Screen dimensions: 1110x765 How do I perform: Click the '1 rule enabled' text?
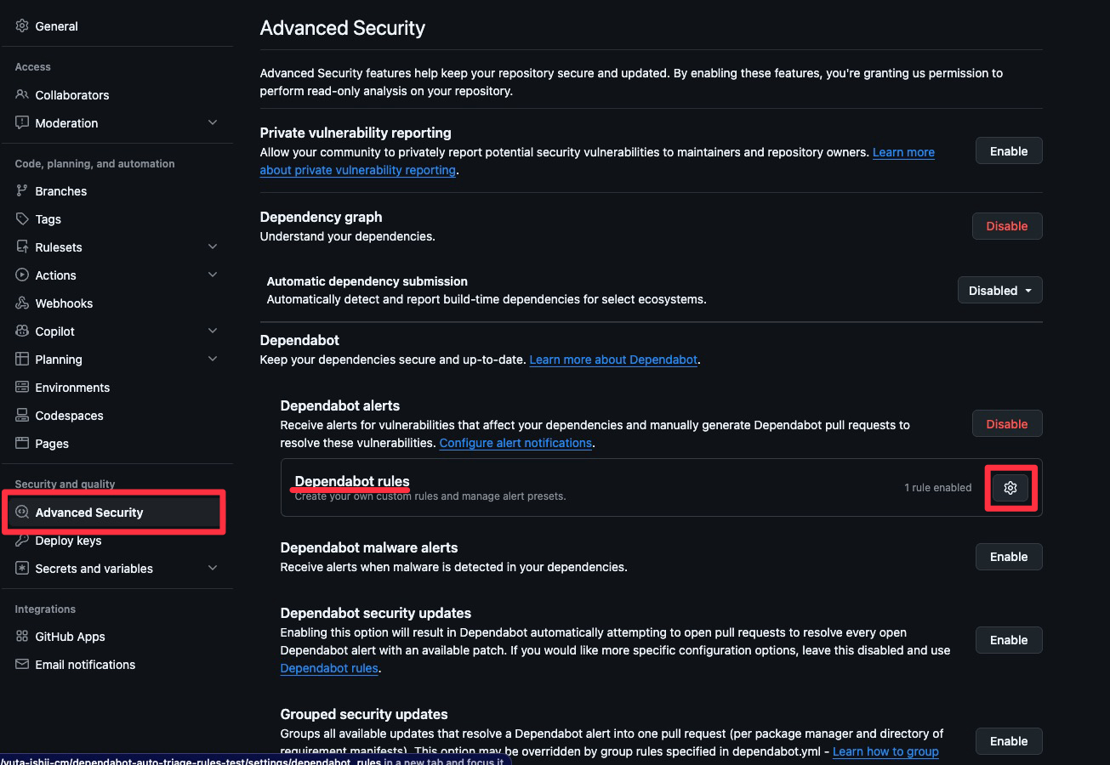click(x=938, y=488)
